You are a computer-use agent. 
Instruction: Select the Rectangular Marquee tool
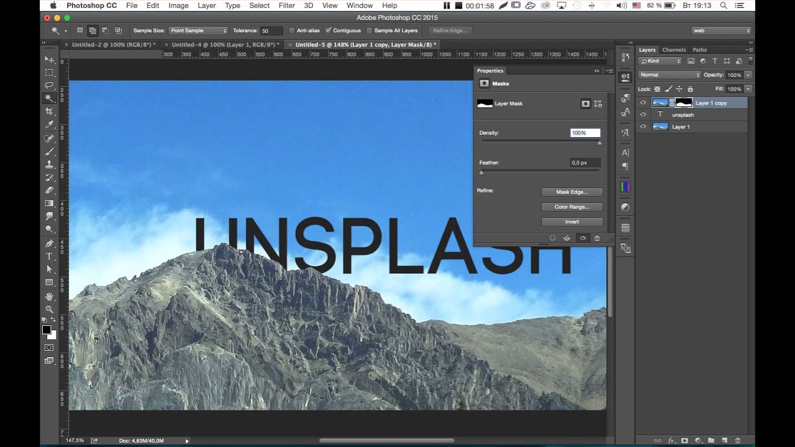(x=49, y=72)
